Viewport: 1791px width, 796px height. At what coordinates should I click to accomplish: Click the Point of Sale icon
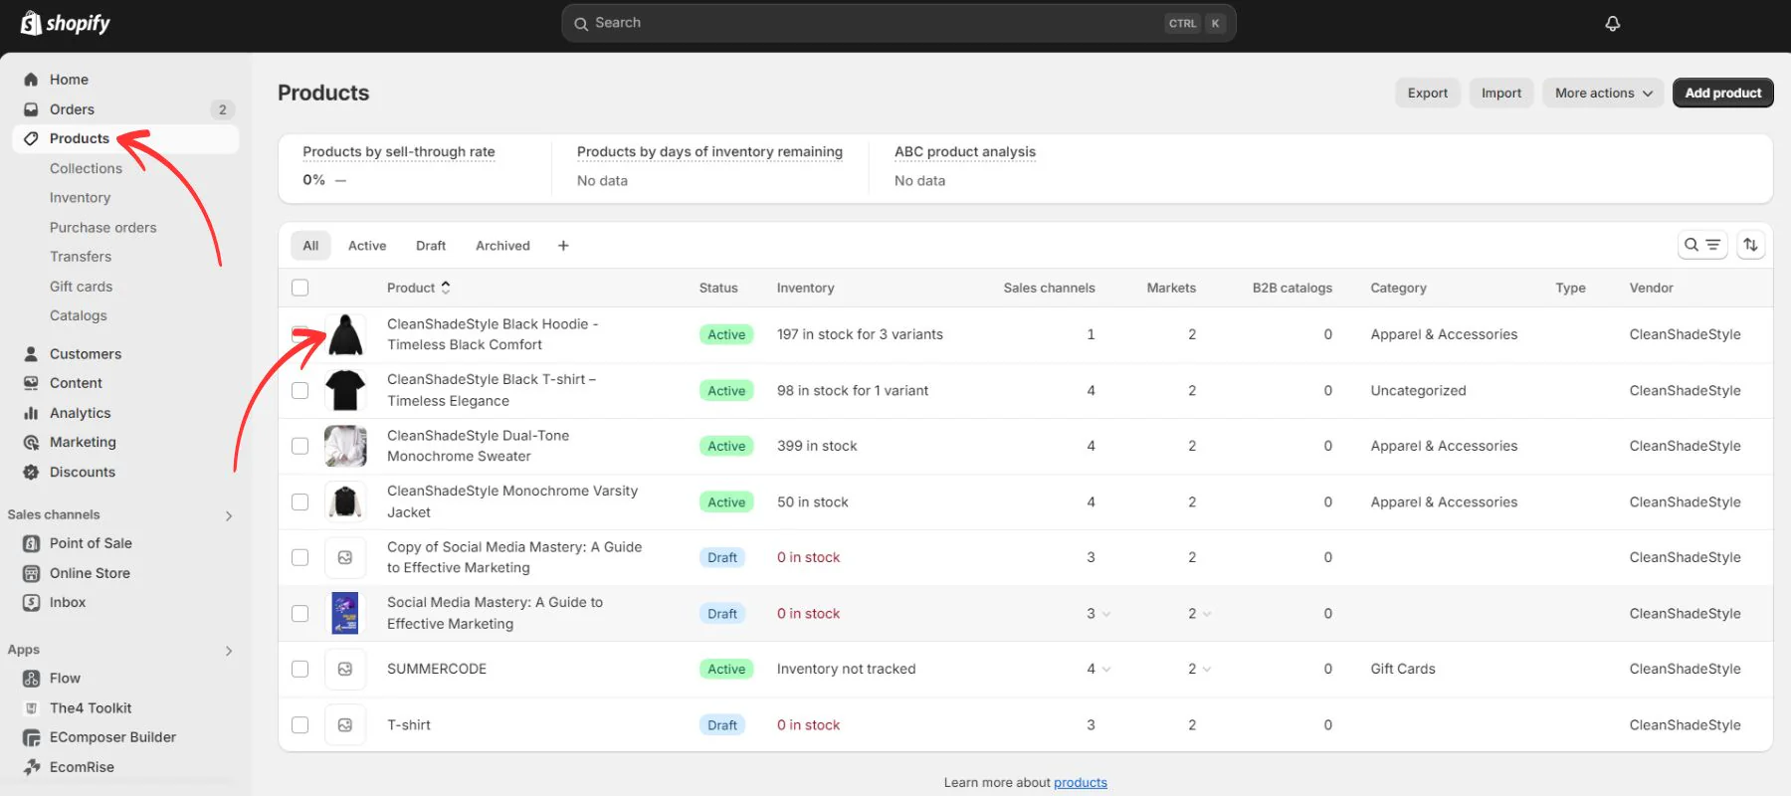tap(31, 543)
